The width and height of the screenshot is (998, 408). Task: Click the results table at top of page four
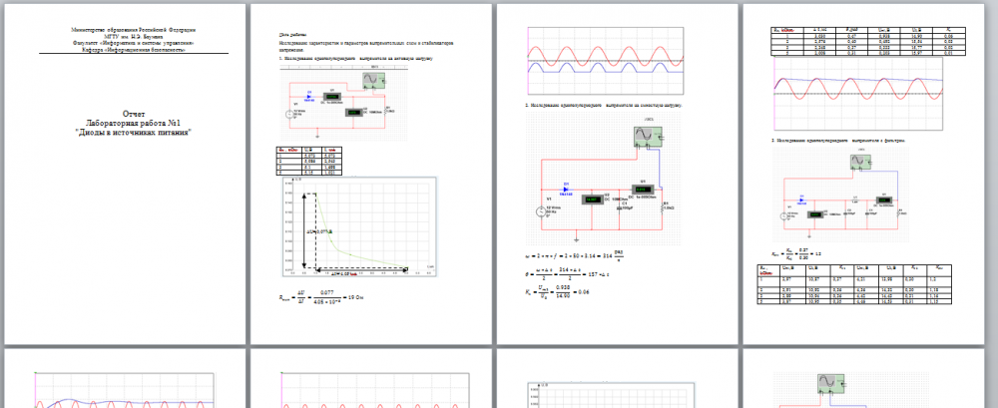[870, 41]
